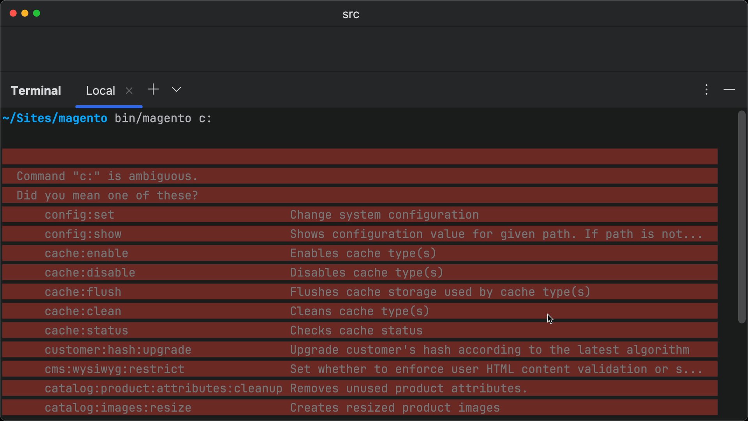Click the yellow minimize window button

pyautogui.click(x=25, y=13)
